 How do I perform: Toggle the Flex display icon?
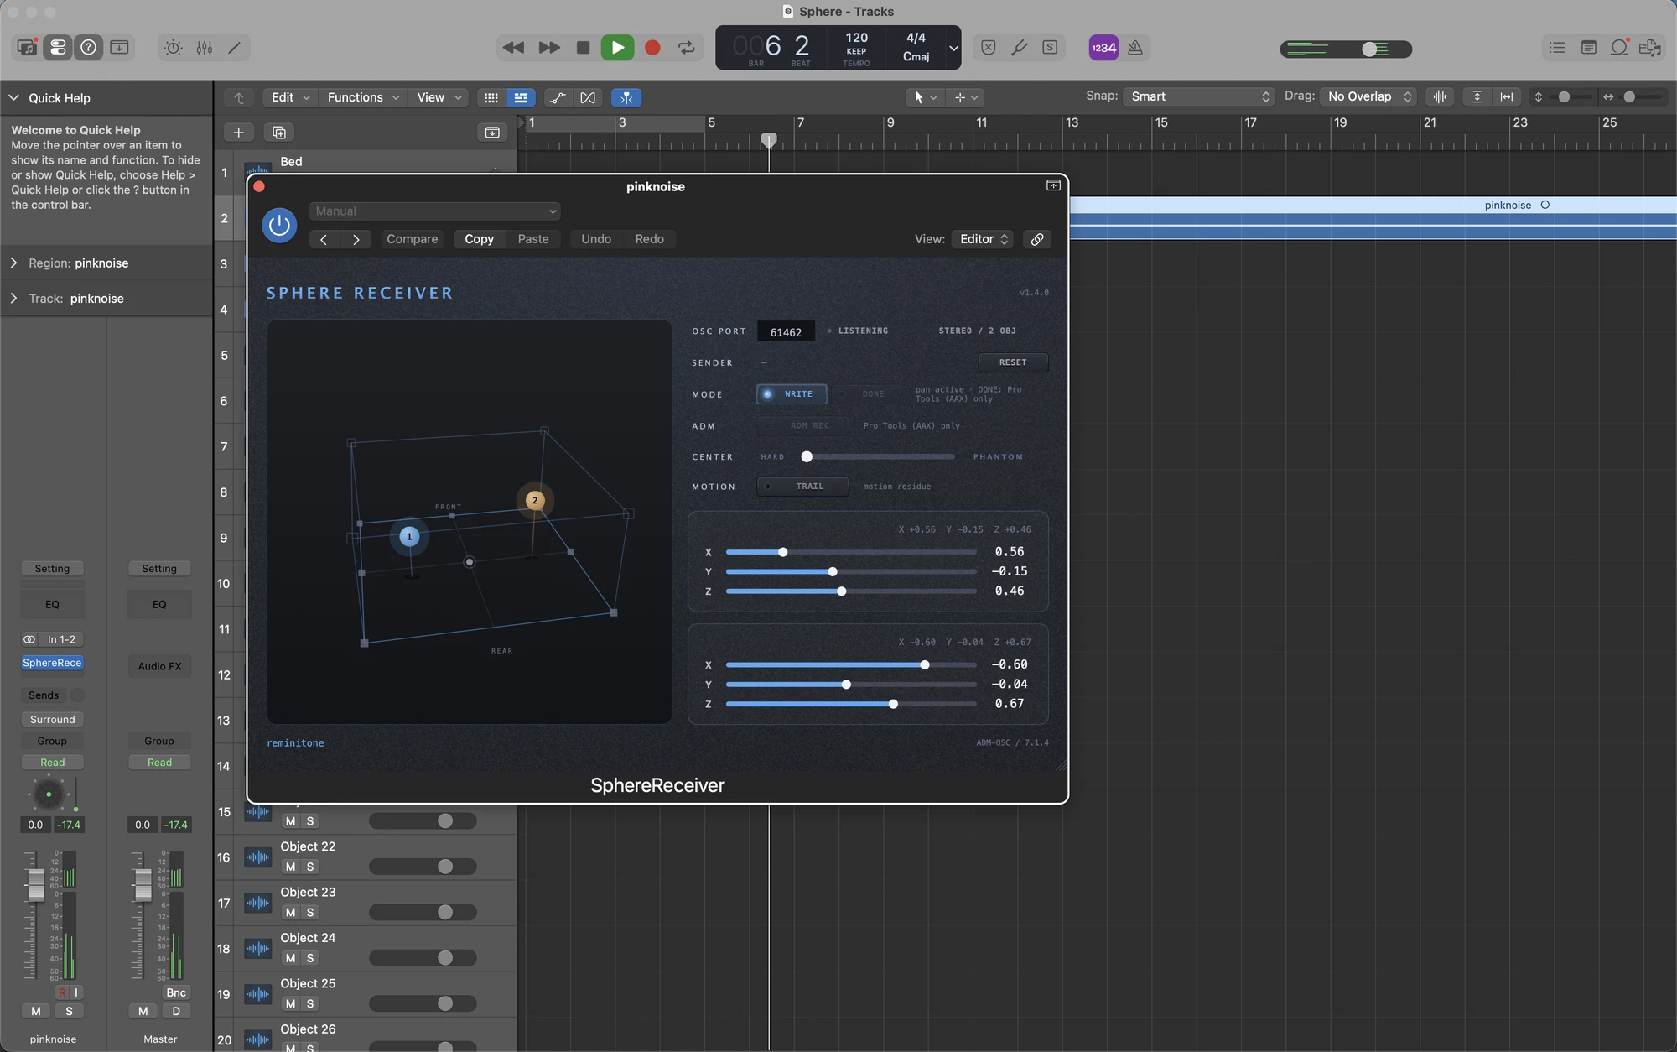(588, 98)
